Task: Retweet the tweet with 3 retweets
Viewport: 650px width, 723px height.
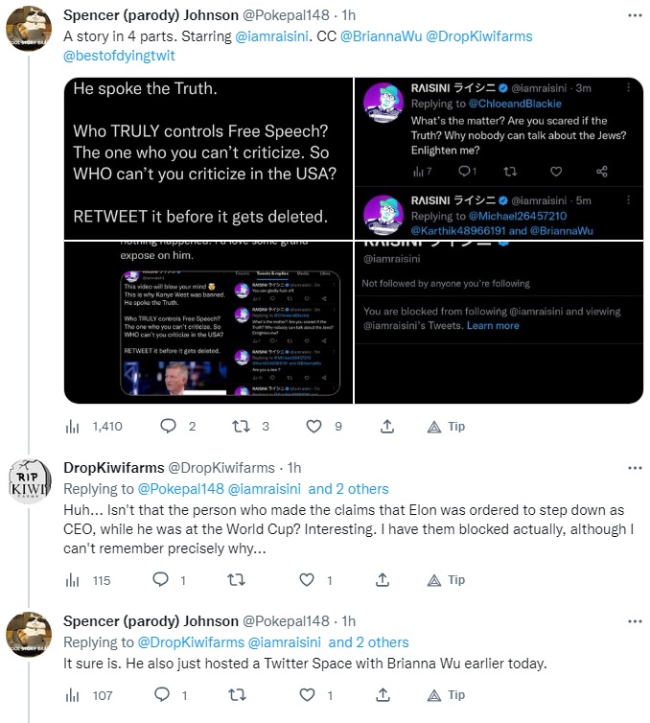Action: click(241, 427)
